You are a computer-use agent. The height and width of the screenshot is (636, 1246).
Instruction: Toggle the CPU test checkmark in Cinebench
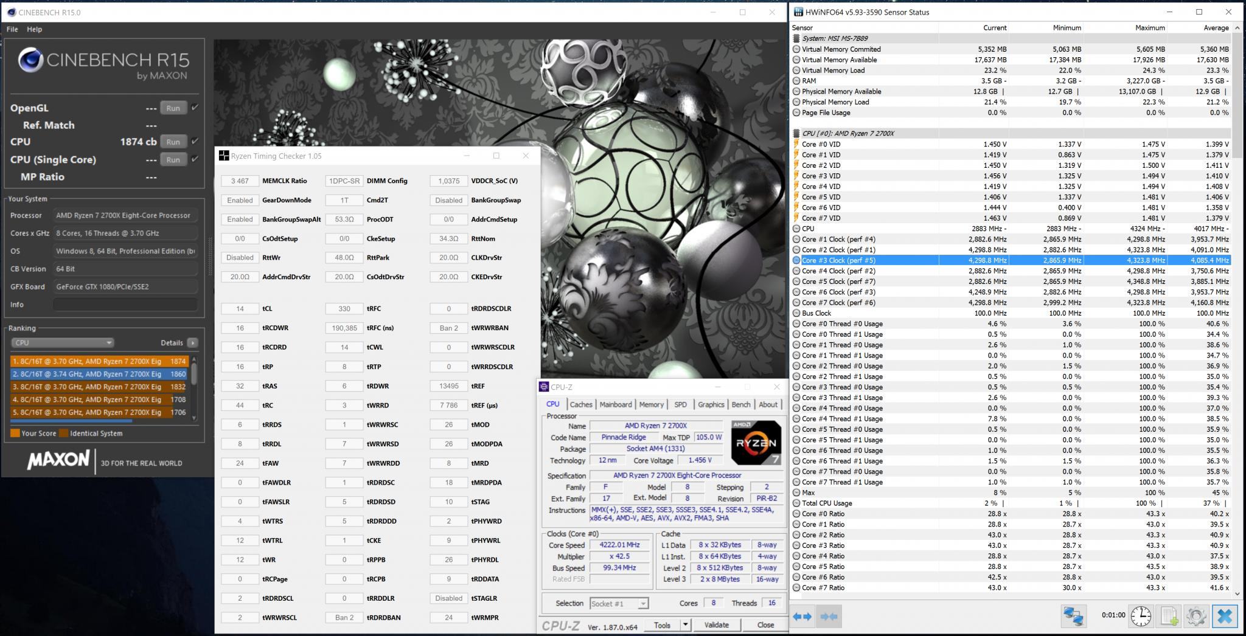(x=195, y=141)
